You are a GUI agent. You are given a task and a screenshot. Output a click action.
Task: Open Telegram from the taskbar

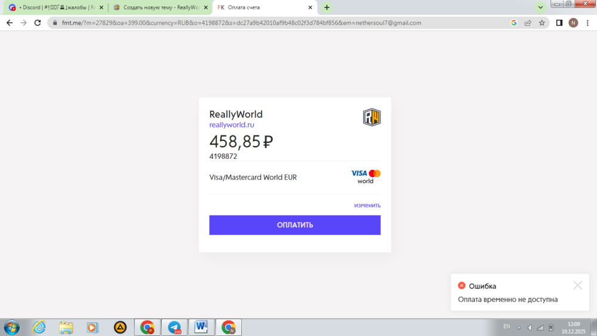click(x=174, y=327)
